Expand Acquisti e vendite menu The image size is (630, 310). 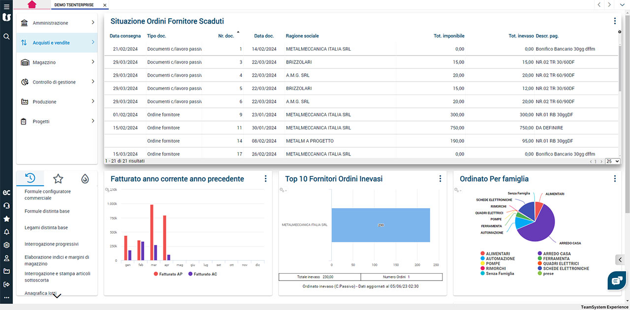click(x=57, y=43)
